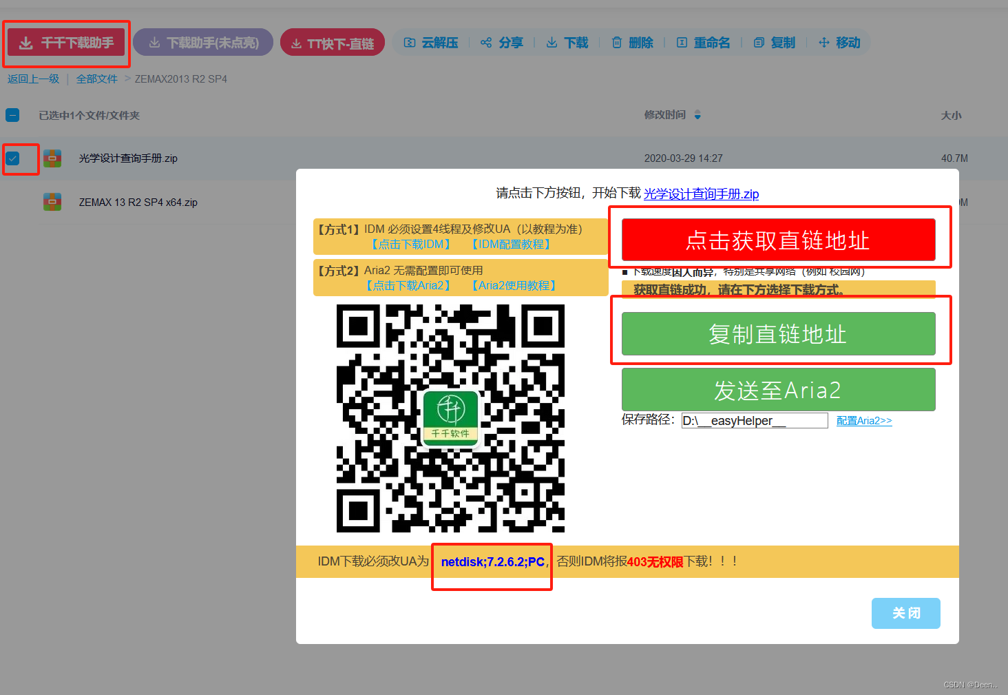1008x695 pixels.
Task: Open 云解压 toolbar option
Action: point(431,43)
